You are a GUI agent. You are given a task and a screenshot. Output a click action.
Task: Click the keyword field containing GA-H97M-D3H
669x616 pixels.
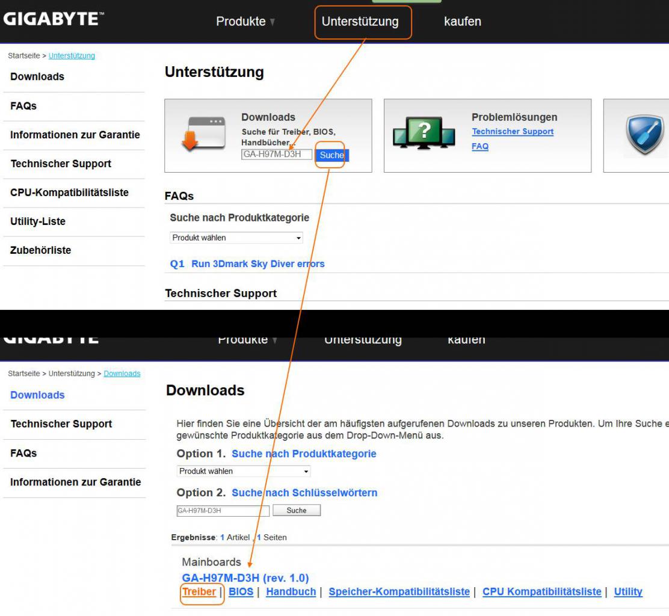[223, 511]
